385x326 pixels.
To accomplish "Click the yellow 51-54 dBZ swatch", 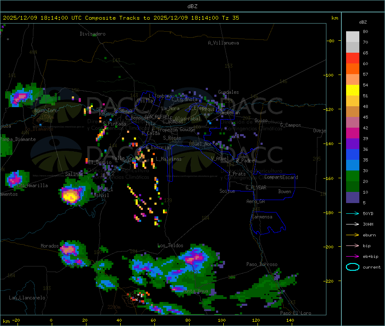I will click(x=352, y=90).
